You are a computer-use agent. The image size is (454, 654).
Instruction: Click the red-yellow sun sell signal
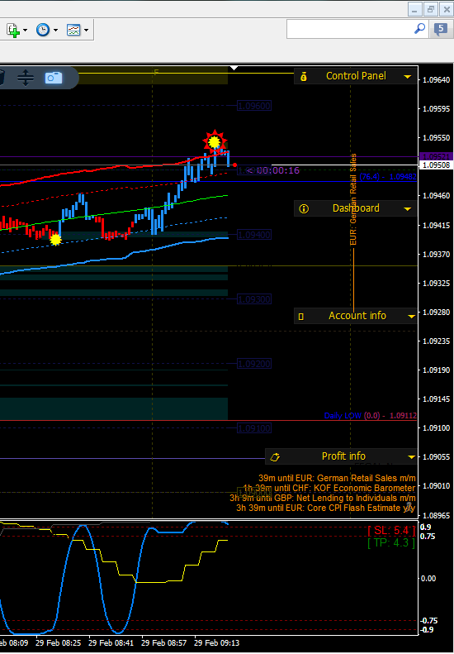click(214, 142)
